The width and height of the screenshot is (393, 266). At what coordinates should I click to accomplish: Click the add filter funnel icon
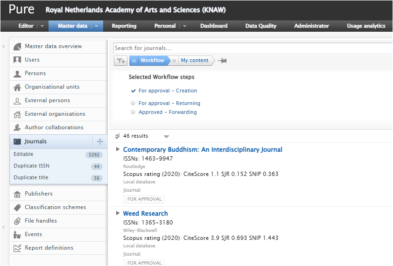120,61
